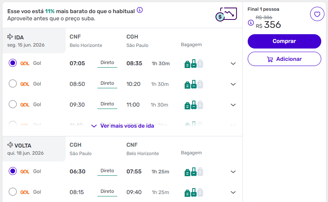Select the 07:05 outbound flight radio
The image size is (328, 202).
pyautogui.click(x=13, y=63)
